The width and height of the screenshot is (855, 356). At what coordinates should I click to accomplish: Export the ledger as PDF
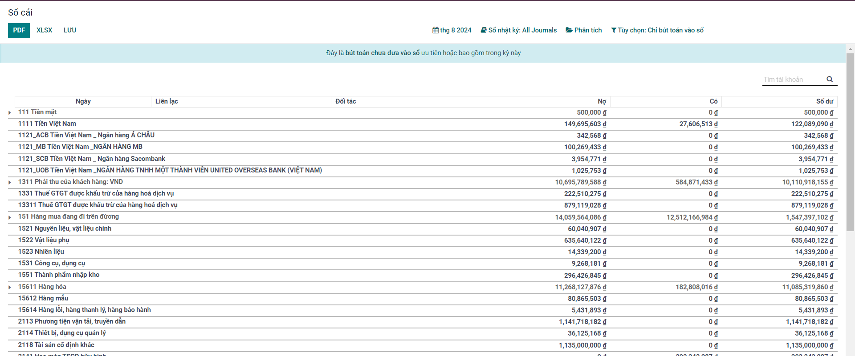coord(19,30)
